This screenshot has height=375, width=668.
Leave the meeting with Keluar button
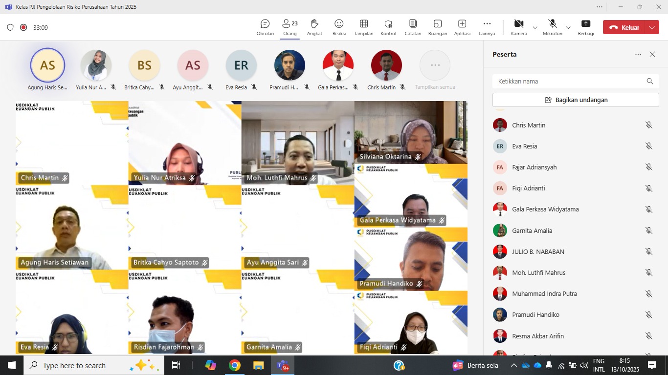coord(624,28)
